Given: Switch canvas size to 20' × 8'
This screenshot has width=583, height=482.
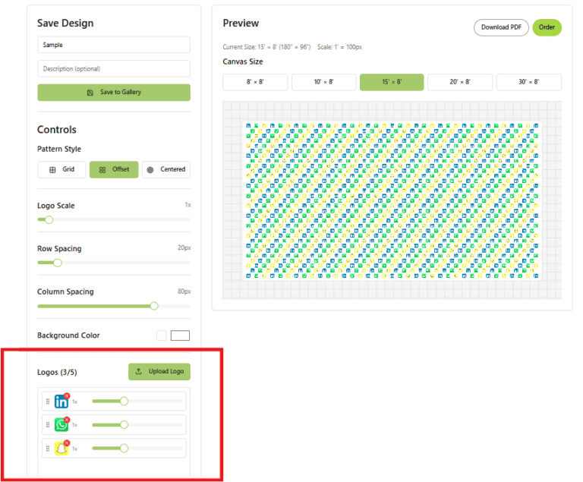Looking at the screenshot, I should (460, 82).
